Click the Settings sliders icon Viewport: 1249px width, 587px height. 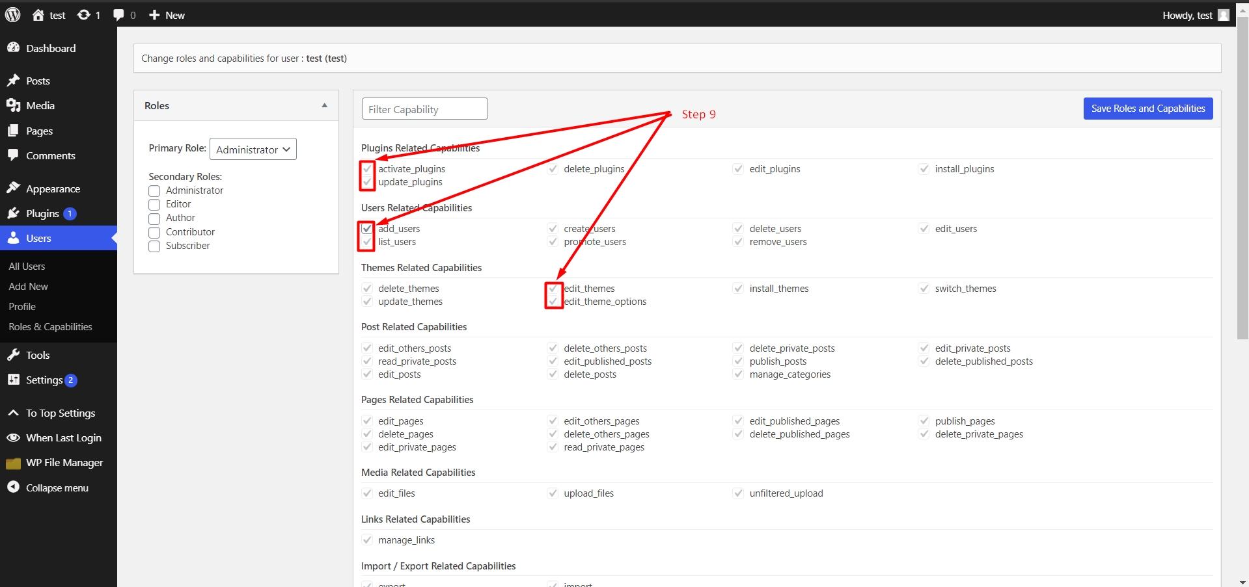point(13,380)
